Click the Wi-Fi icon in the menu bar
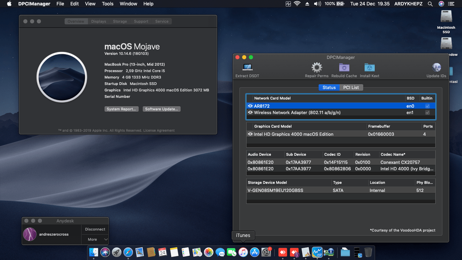 click(x=297, y=4)
